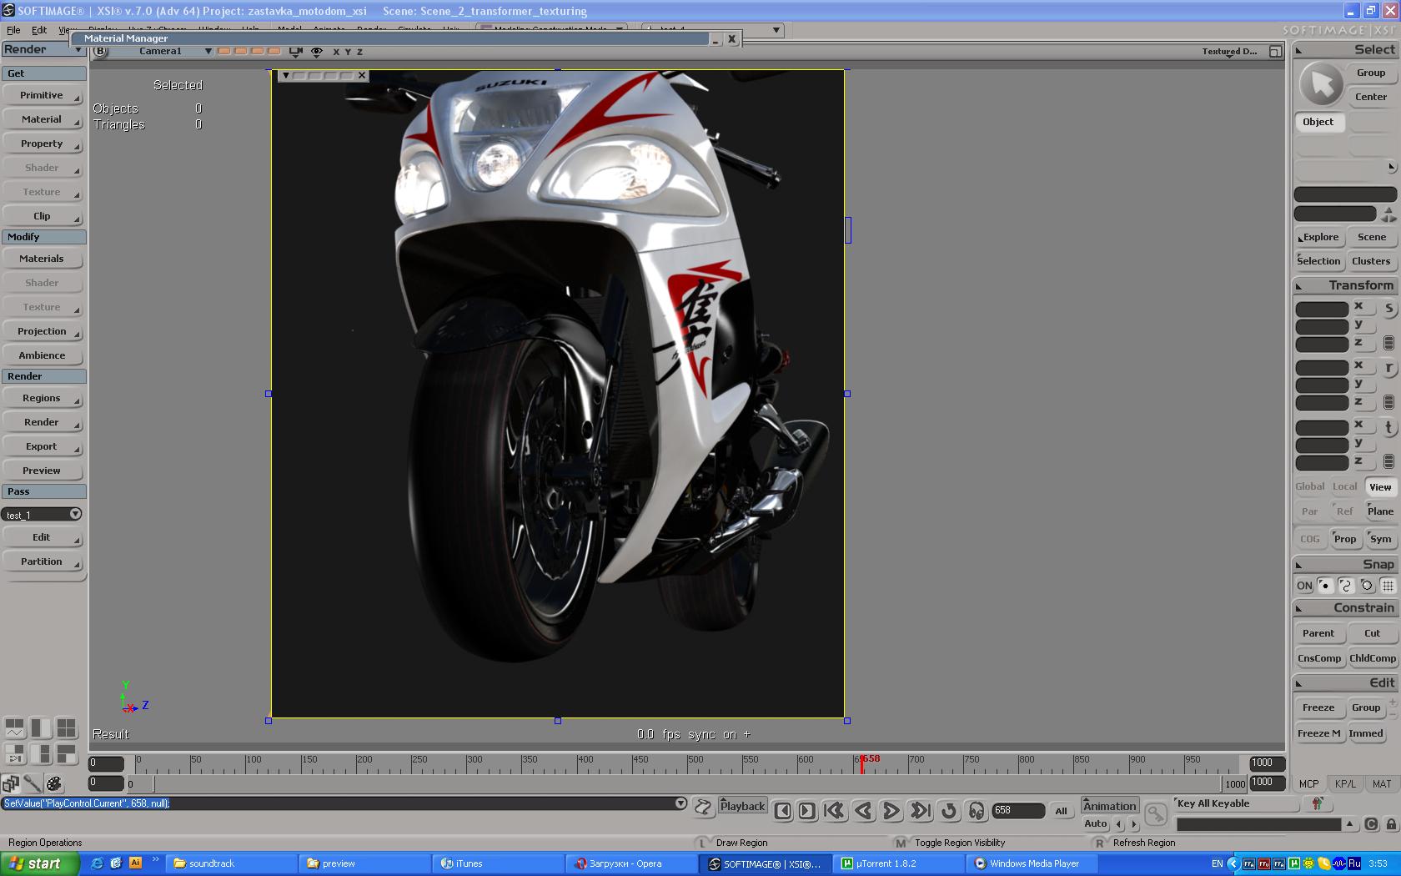The width and height of the screenshot is (1401, 876).
Task: Toggle audio headphones icon
Action: 976,810
